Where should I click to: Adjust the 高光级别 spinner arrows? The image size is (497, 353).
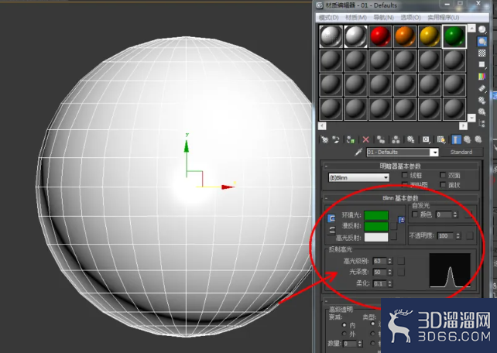pyautogui.click(x=390, y=261)
